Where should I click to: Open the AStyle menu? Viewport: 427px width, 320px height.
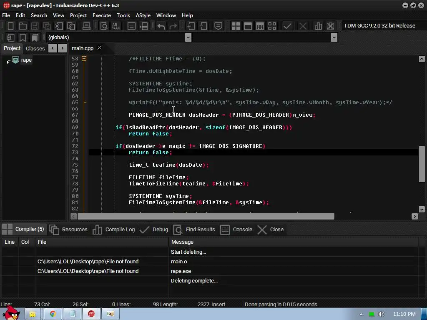click(x=143, y=15)
